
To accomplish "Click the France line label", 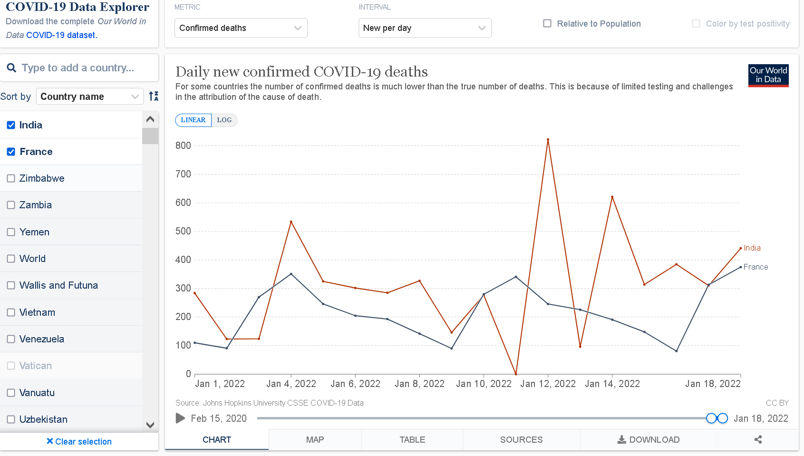I will point(756,267).
